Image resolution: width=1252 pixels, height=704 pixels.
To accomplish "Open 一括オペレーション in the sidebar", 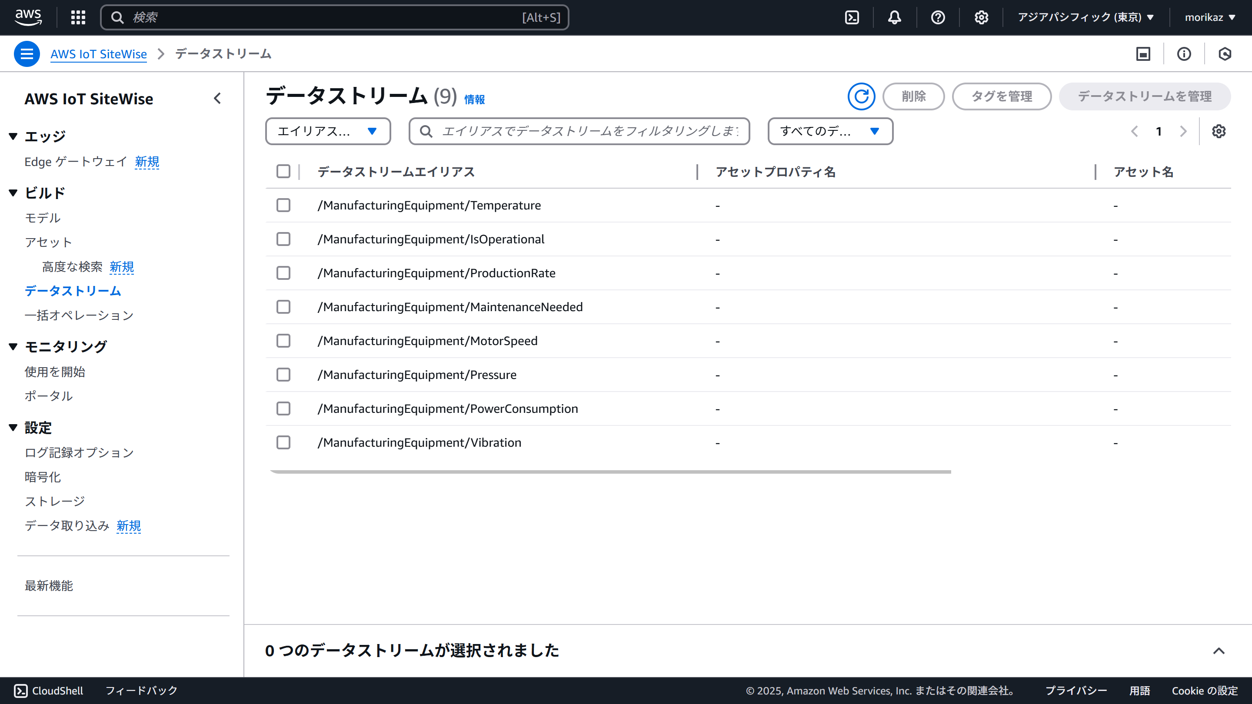I will (79, 315).
